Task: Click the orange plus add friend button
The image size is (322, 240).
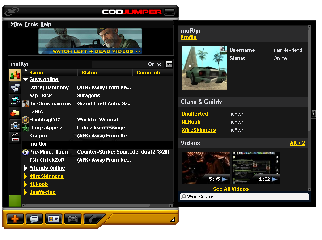Action: (x=15, y=219)
